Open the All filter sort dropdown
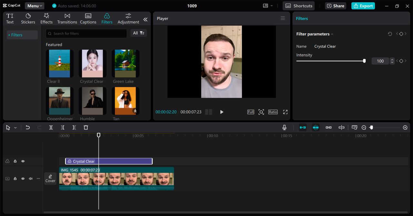This screenshot has height=216, width=413. pos(139,33)
